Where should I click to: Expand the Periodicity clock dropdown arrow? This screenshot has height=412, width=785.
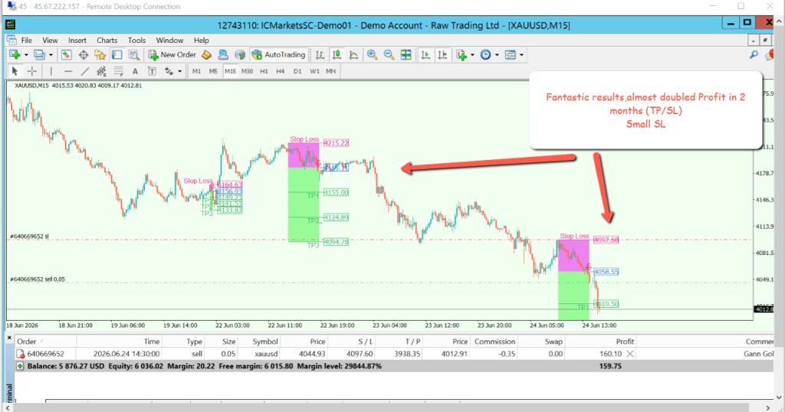(x=497, y=55)
